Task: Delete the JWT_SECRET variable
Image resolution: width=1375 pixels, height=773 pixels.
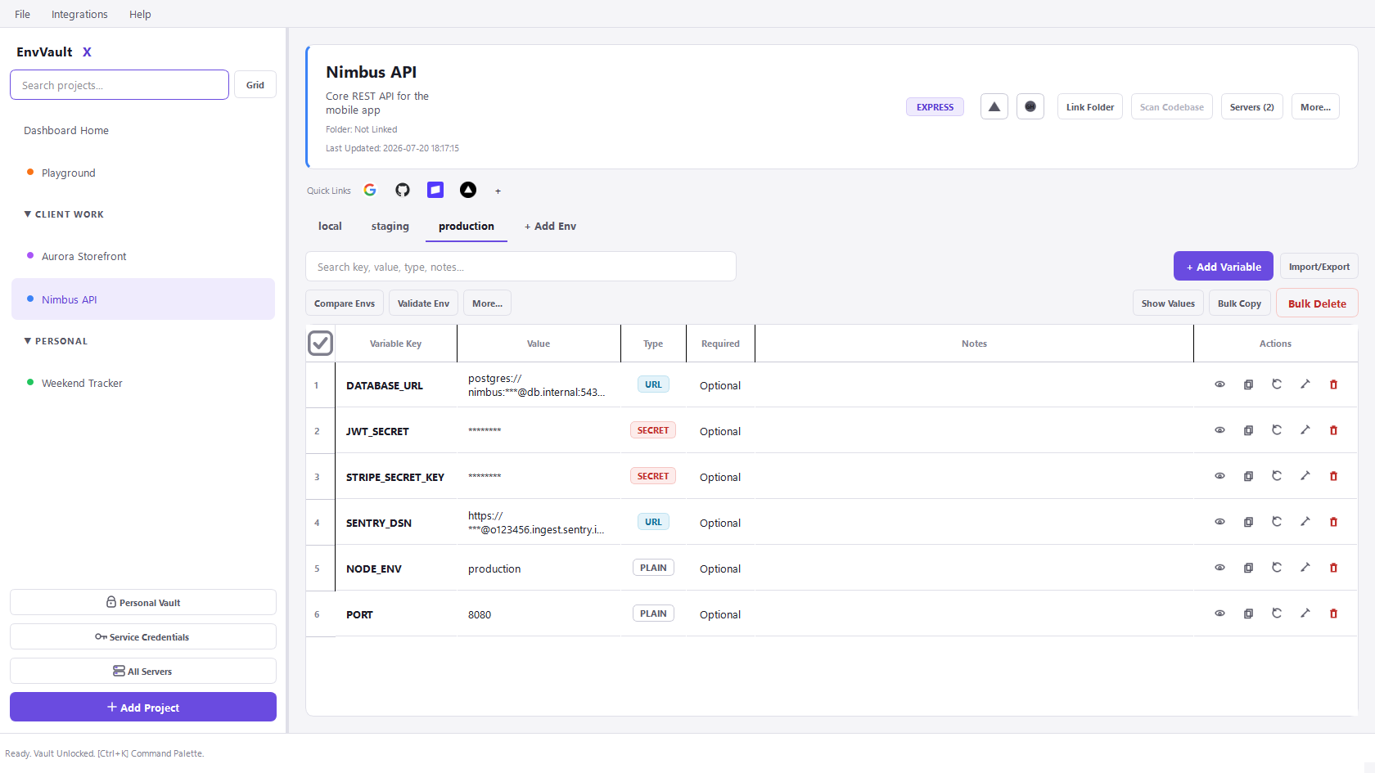Action: tap(1334, 430)
